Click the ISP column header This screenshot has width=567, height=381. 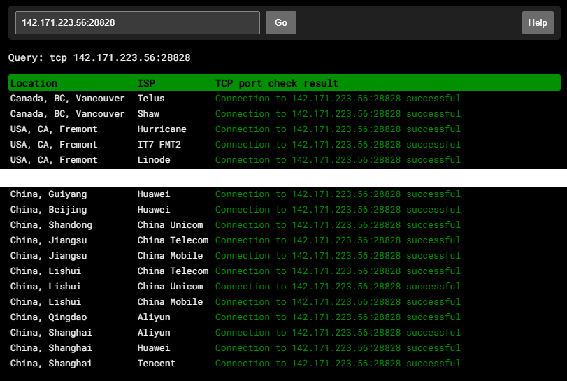(146, 83)
